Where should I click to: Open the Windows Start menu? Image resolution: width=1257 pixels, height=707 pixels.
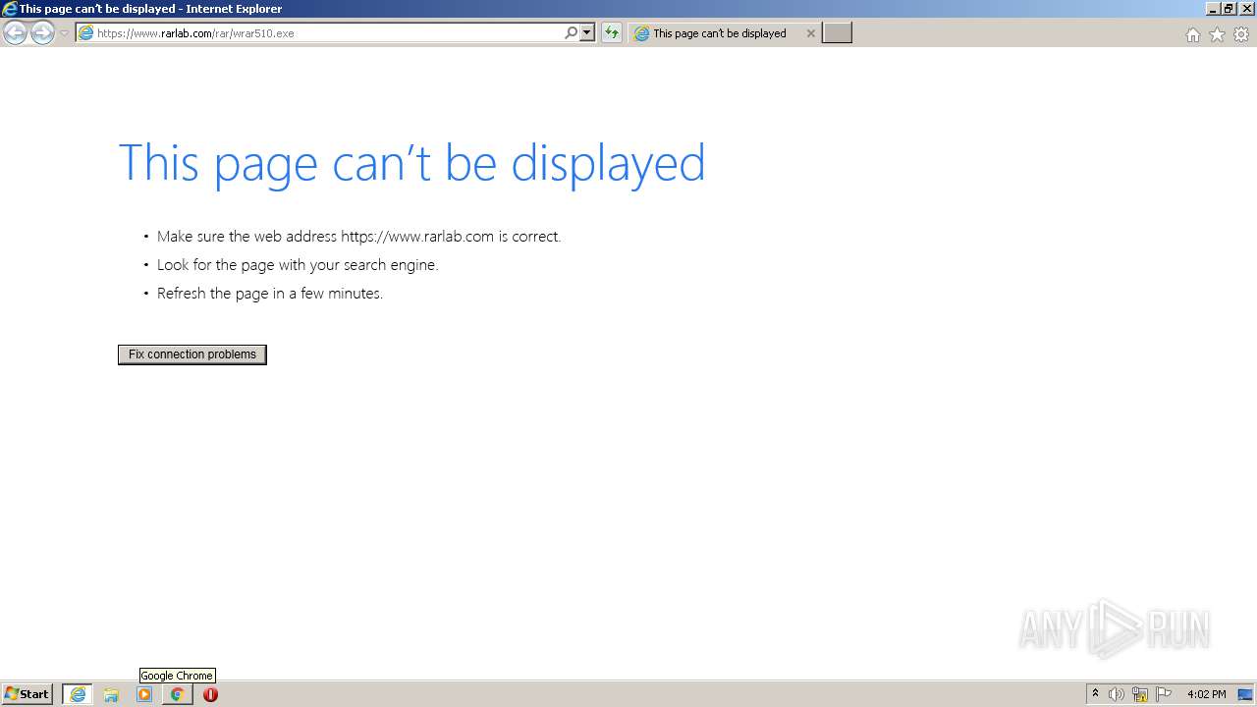click(x=27, y=694)
